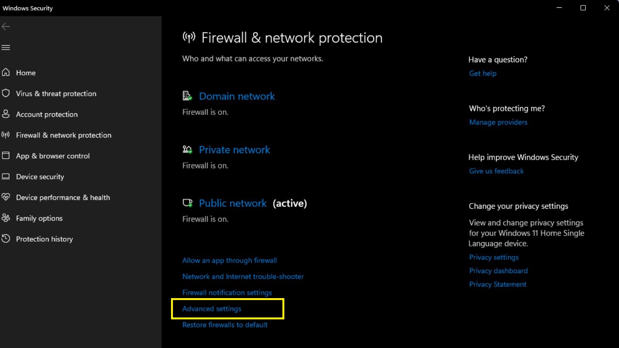
Task: Open the Domain network settings
Action: [x=237, y=96]
